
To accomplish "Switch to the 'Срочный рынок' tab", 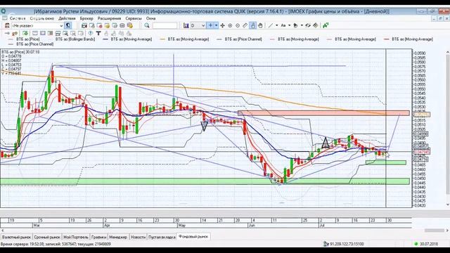I will pyautogui.click(x=47, y=238).
